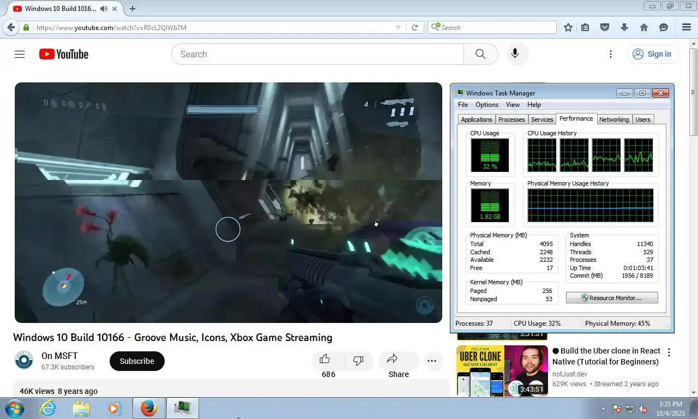Launch Internet Explorer from the taskbar
Viewport: 698px width, 419px height.
click(x=48, y=408)
